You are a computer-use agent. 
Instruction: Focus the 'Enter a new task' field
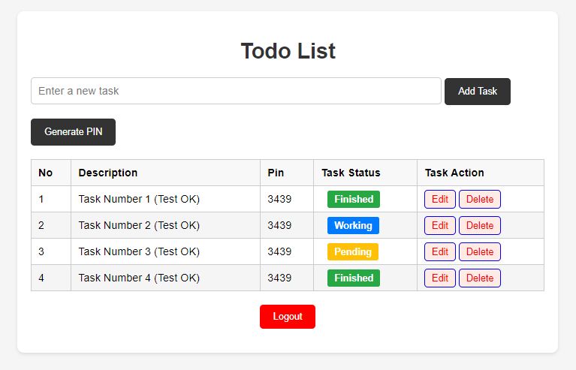235,91
